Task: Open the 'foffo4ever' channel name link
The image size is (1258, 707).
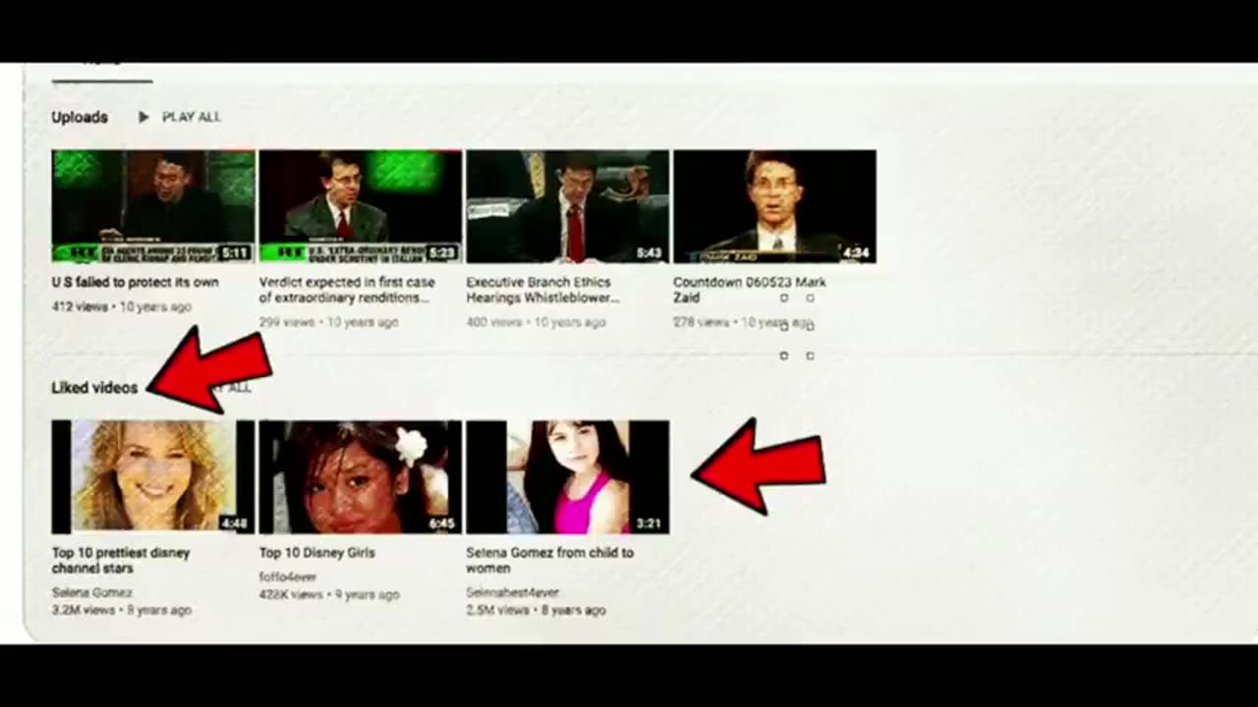Action: click(x=288, y=577)
